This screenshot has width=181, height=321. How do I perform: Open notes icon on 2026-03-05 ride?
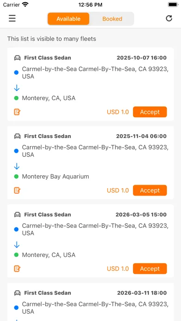[17, 268]
